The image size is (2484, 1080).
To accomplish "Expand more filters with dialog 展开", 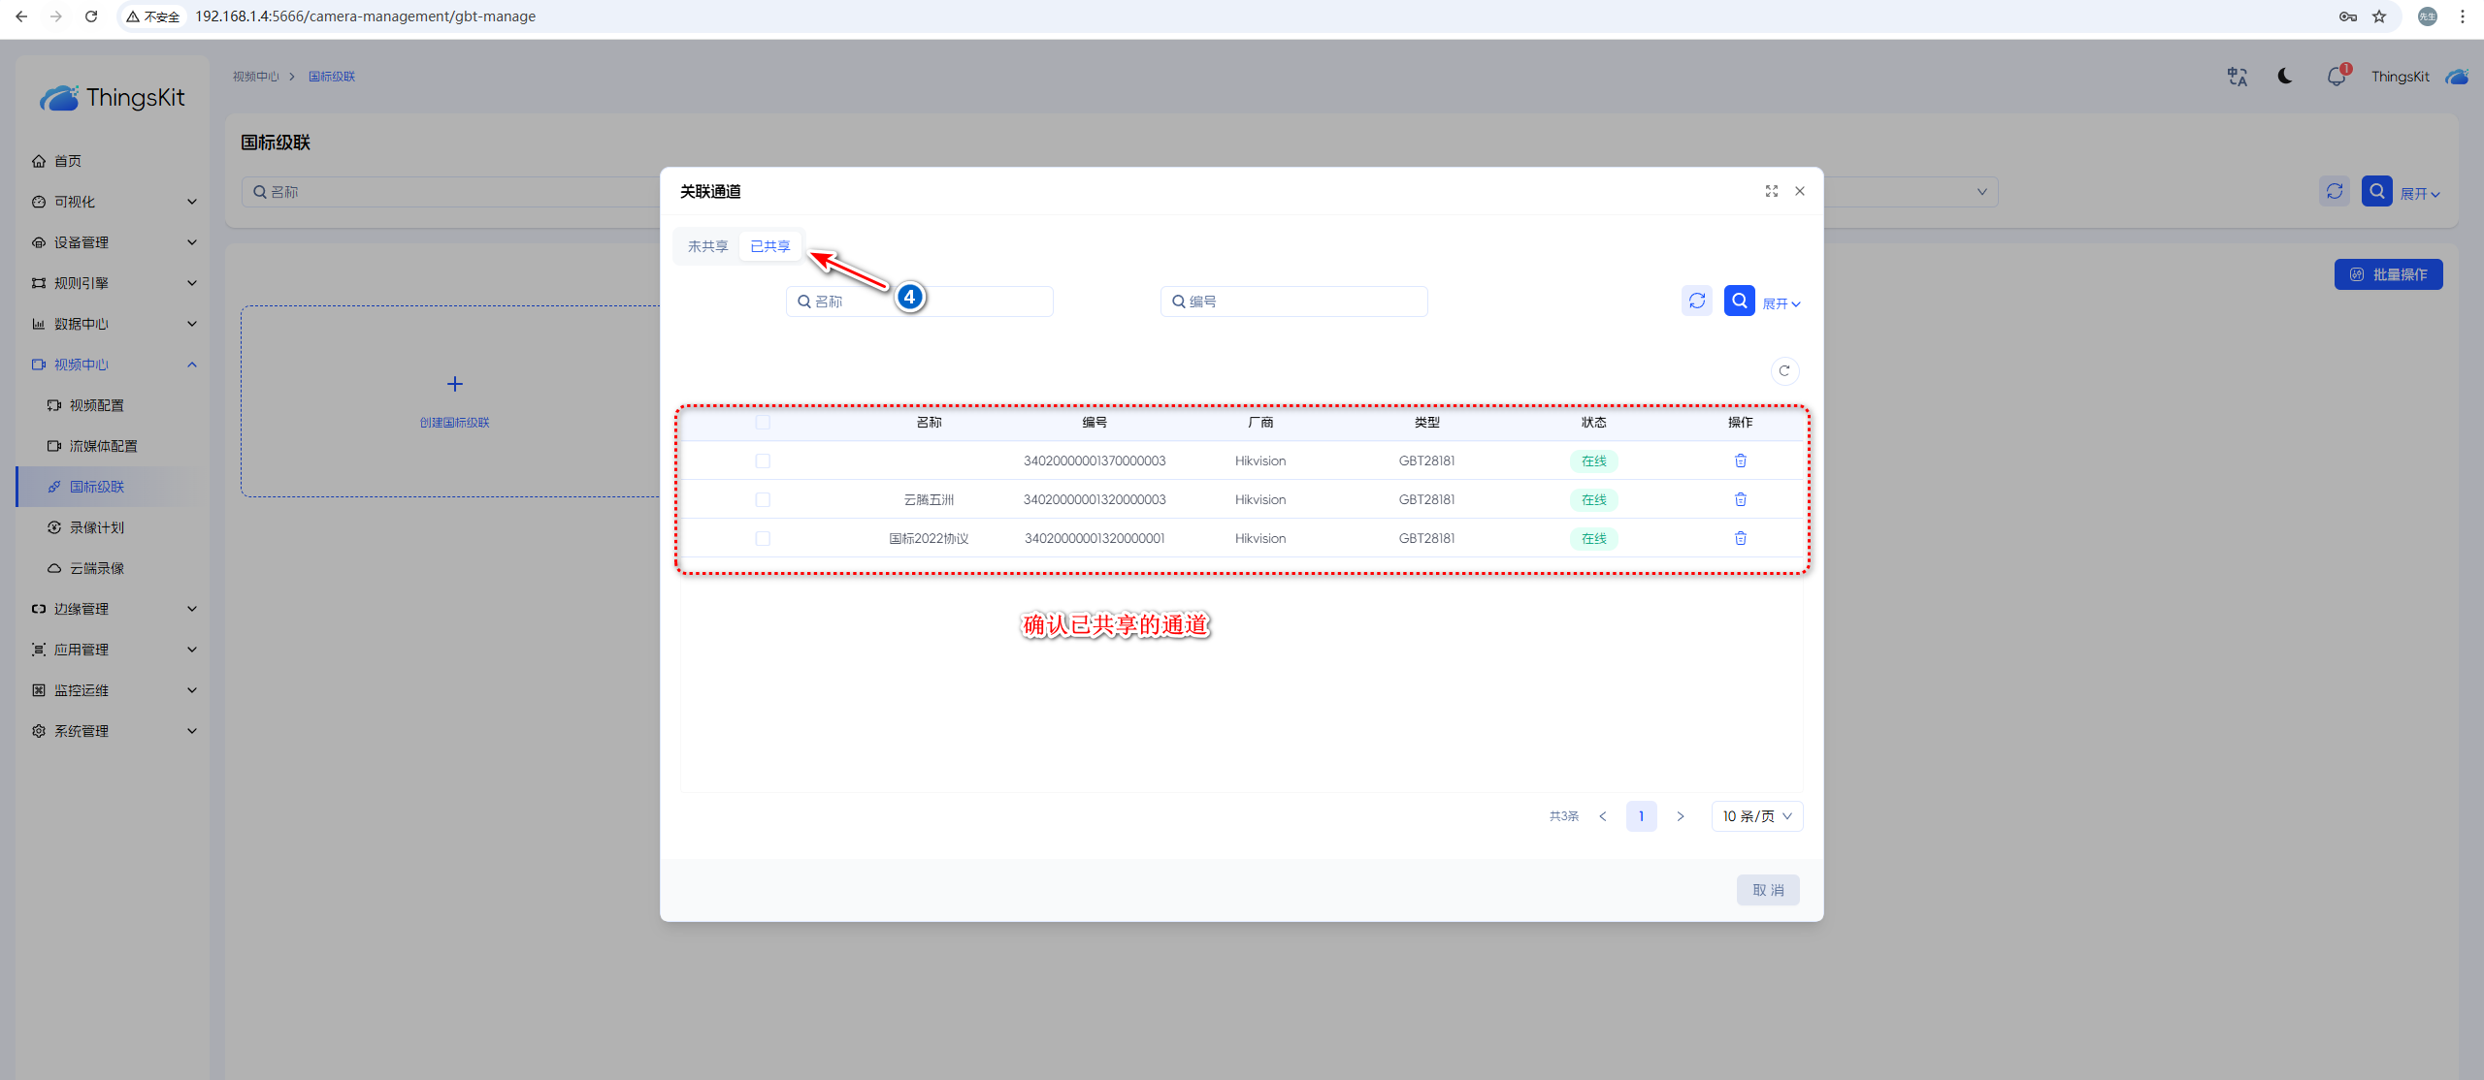I will click(x=1781, y=303).
